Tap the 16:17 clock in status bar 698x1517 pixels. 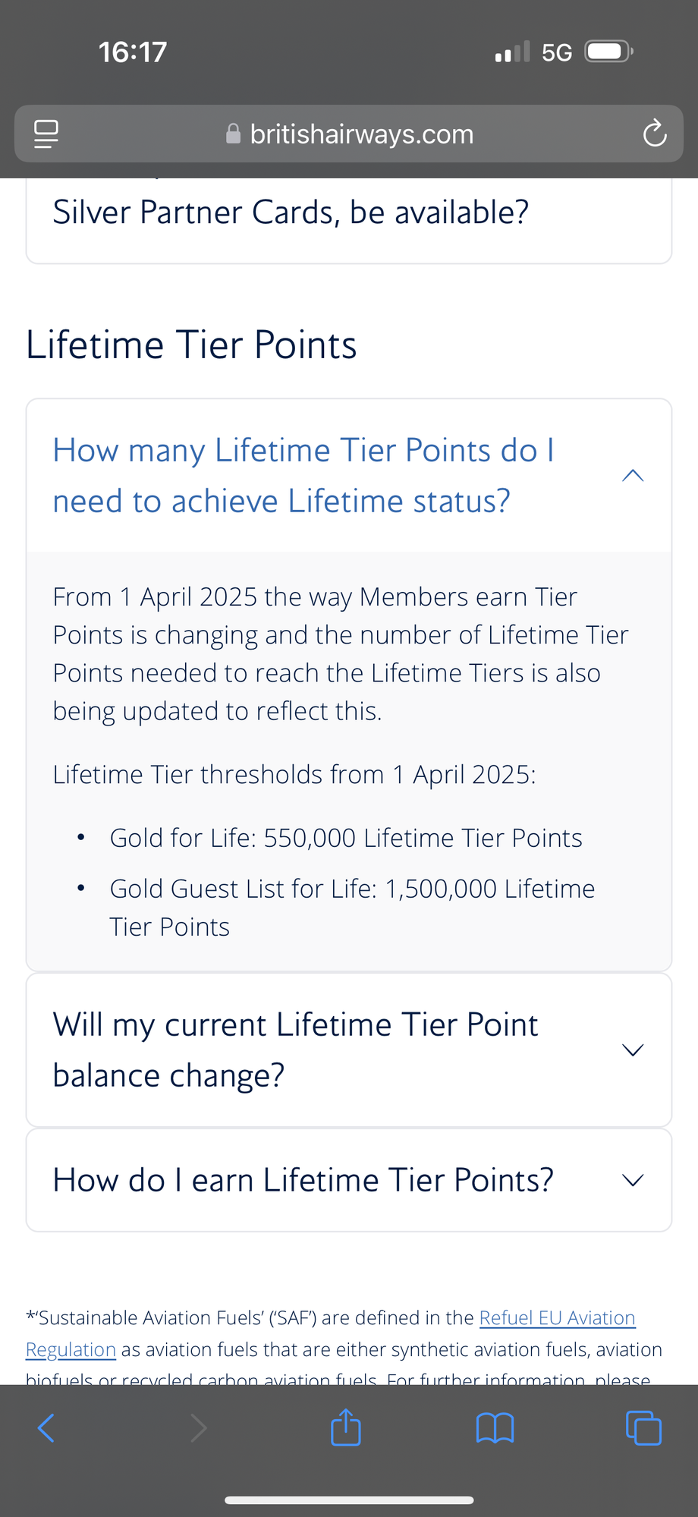133,52
